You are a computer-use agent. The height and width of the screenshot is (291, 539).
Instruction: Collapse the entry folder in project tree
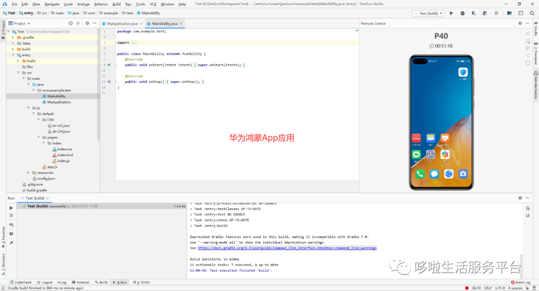click(x=13, y=55)
